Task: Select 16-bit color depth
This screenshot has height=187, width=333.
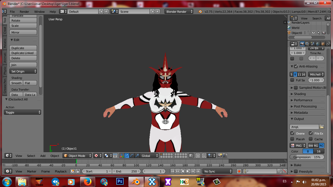Action: (319, 151)
